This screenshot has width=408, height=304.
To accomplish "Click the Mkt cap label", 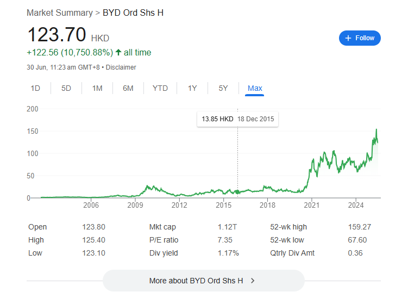I will coord(162,227).
